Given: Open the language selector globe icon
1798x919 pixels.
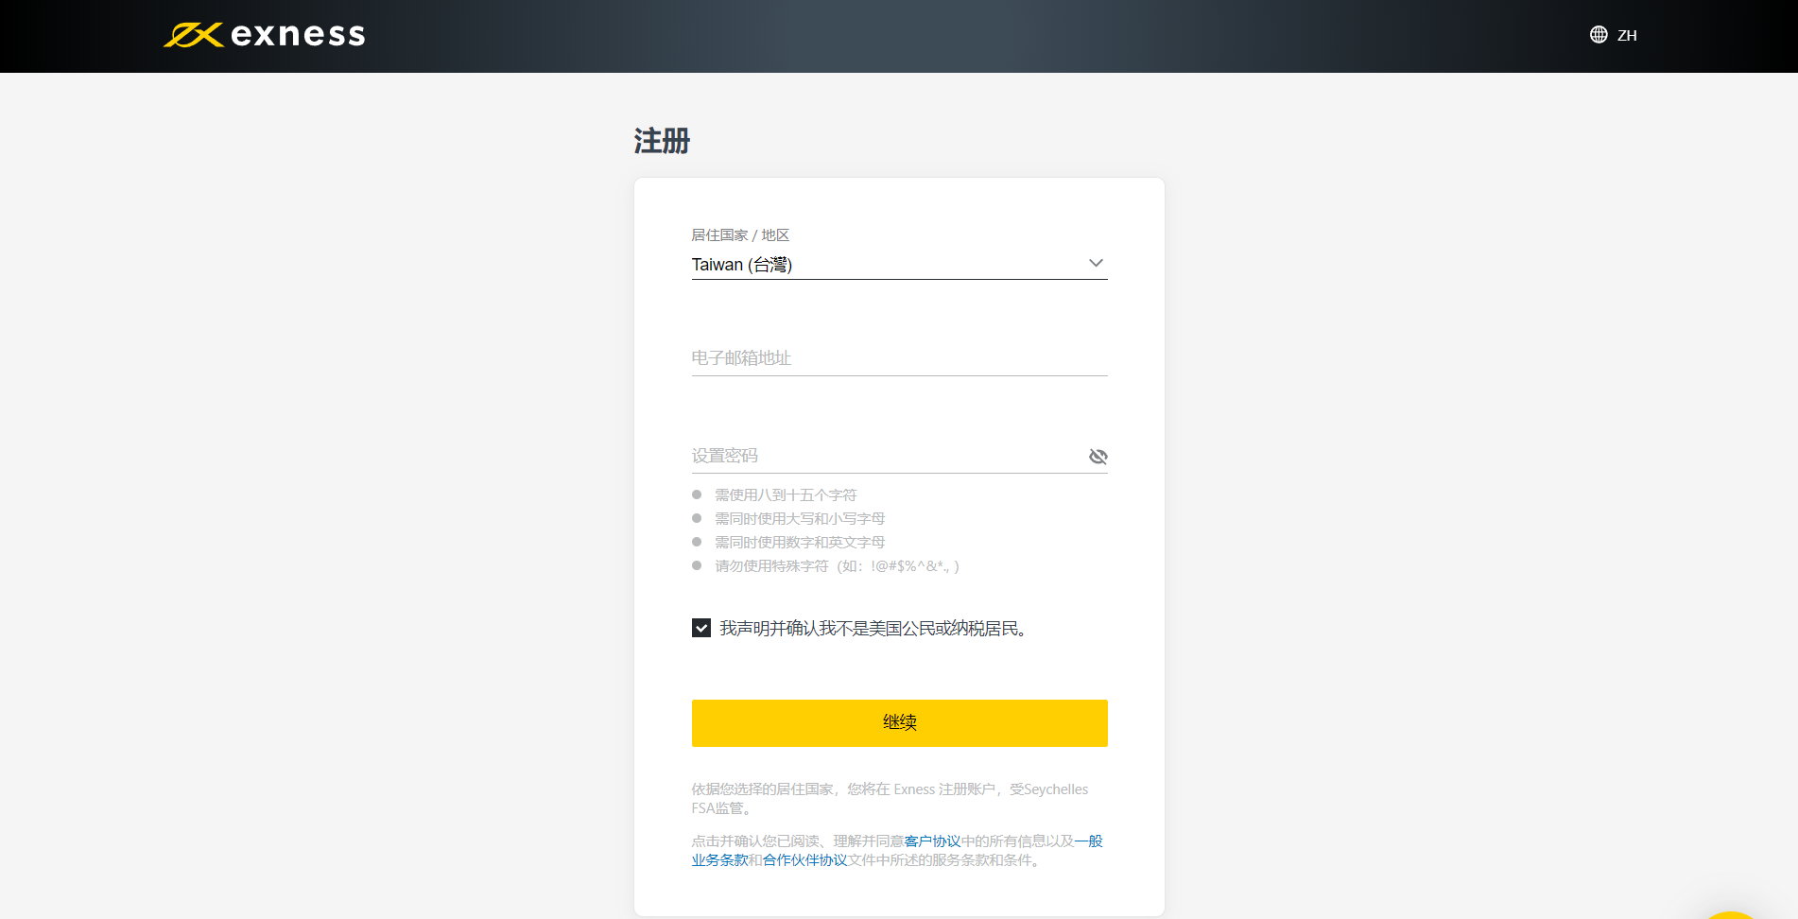Looking at the screenshot, I should 1599,35.
